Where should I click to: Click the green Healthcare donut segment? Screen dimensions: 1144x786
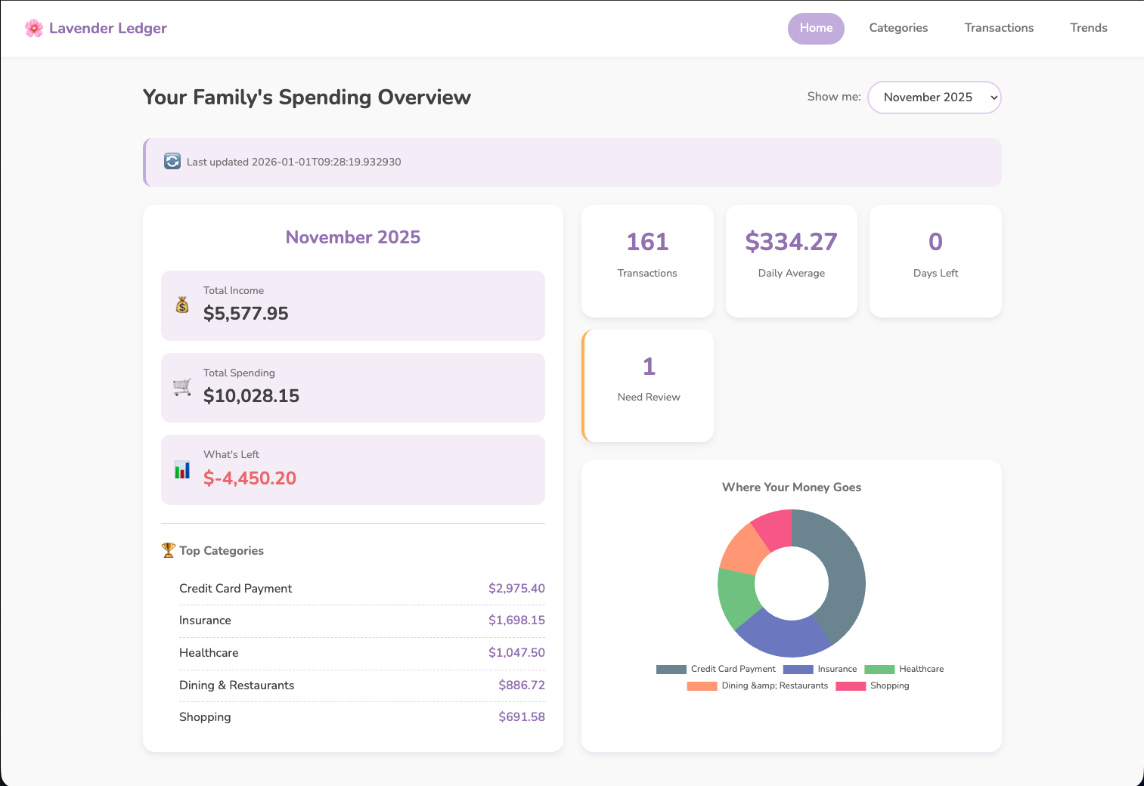(737, 597)
